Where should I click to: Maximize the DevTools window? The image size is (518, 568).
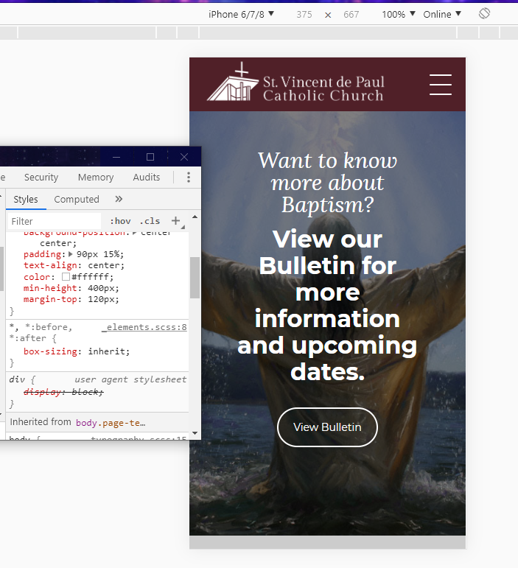click(150, 156)
